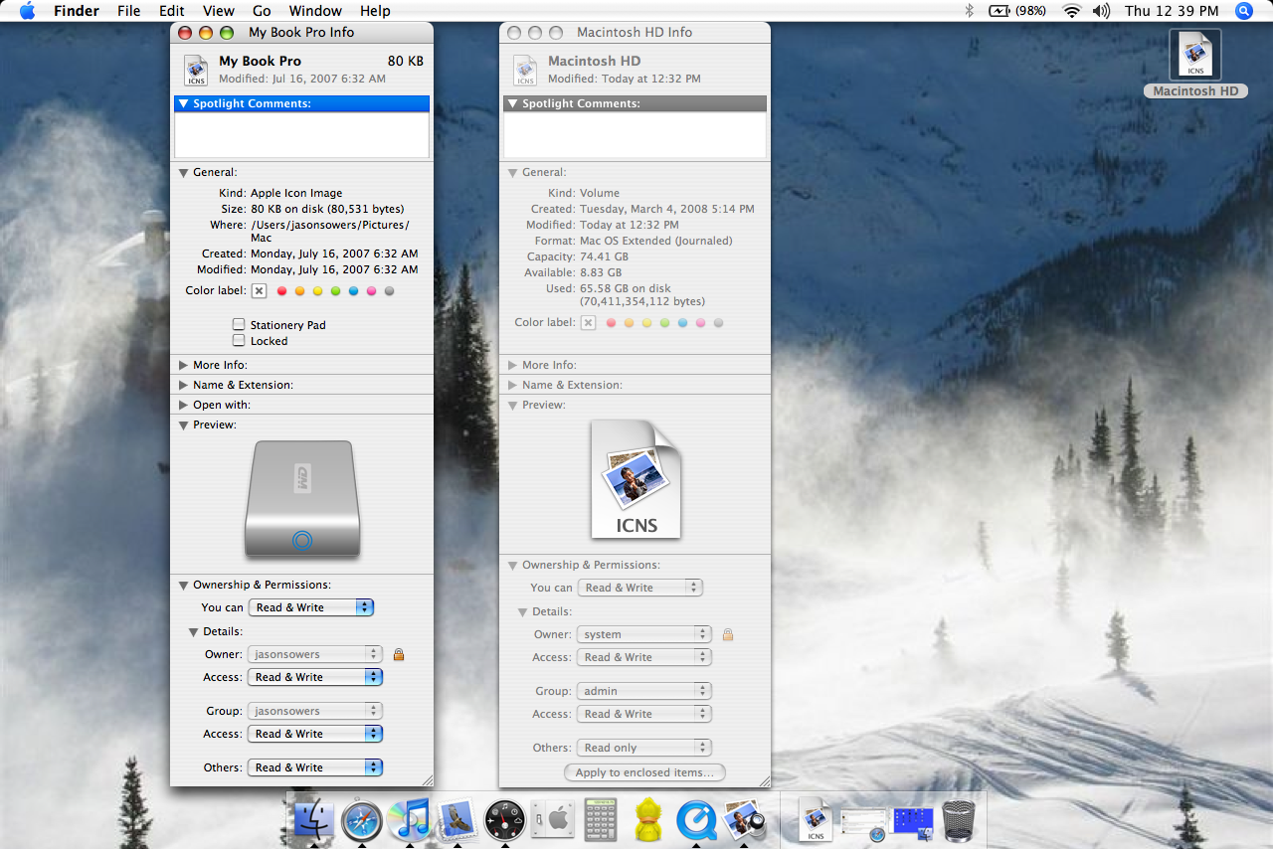The image size is (1273, 849).
Task: Click Spotlight Comments field in Macintosh HD Info
Action: click(x=635, y=135)
